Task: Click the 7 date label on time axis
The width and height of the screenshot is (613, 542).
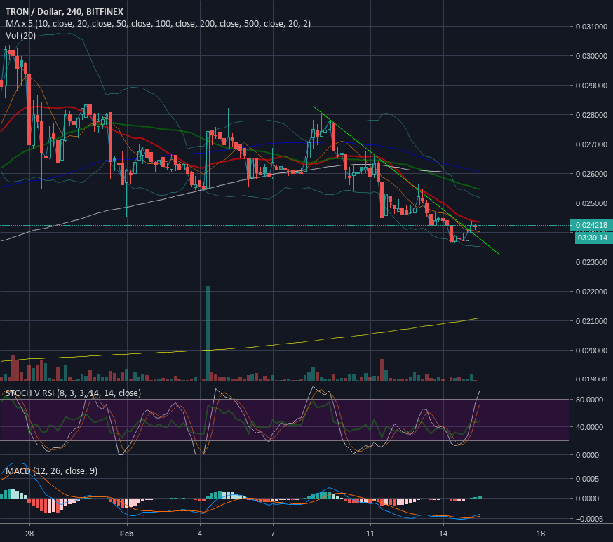Action: (x=273, y=534)
